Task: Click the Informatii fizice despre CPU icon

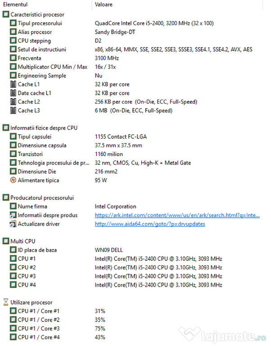Action: 6,128
